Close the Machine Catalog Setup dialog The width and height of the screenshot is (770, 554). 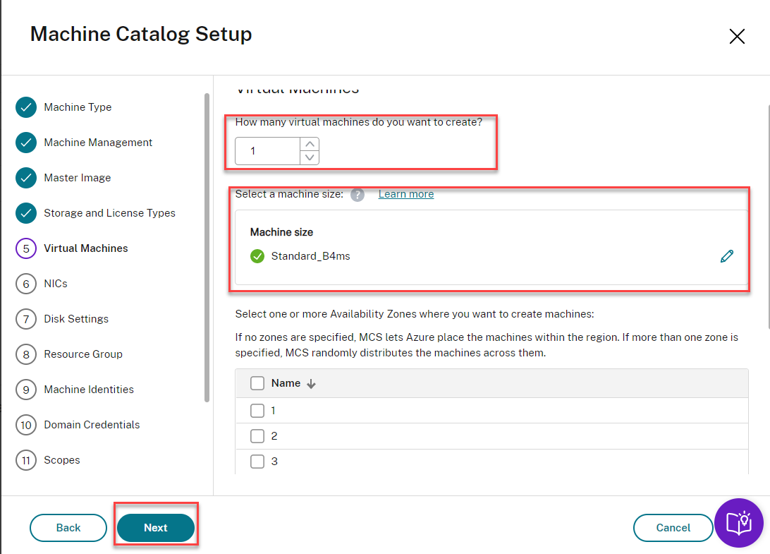pos(737,37)
